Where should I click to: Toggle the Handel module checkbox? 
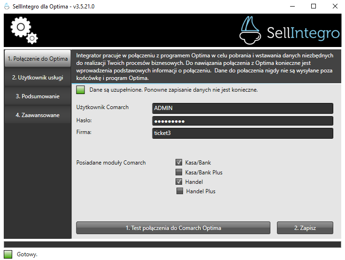[x=179, y=181]
